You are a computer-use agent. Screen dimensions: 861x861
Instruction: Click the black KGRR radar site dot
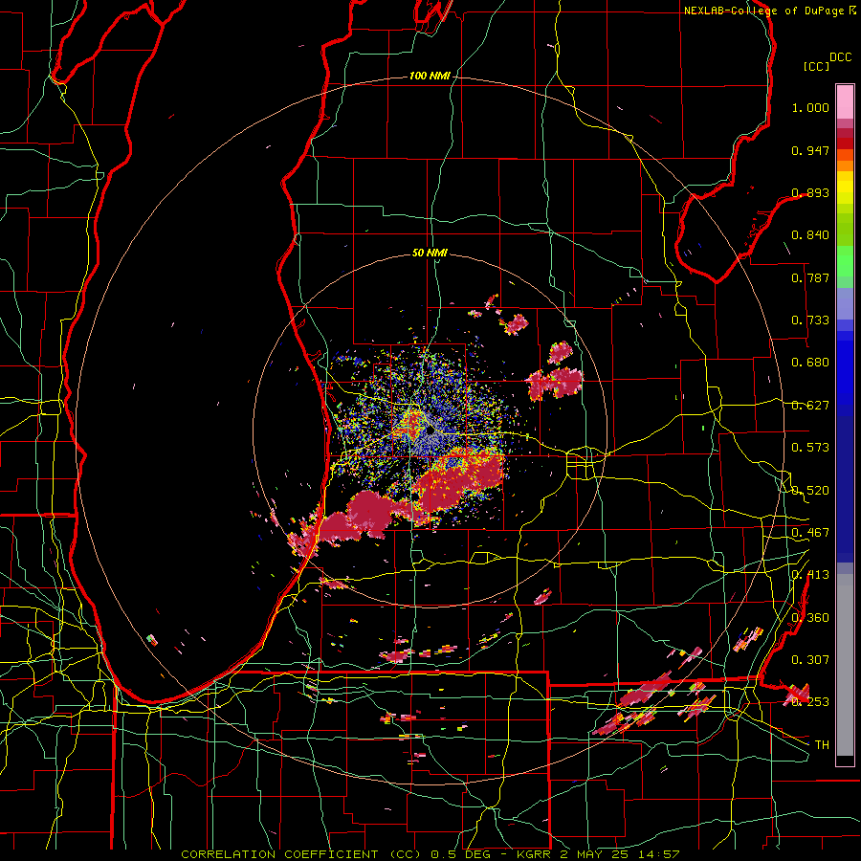(x=430, y=431)
